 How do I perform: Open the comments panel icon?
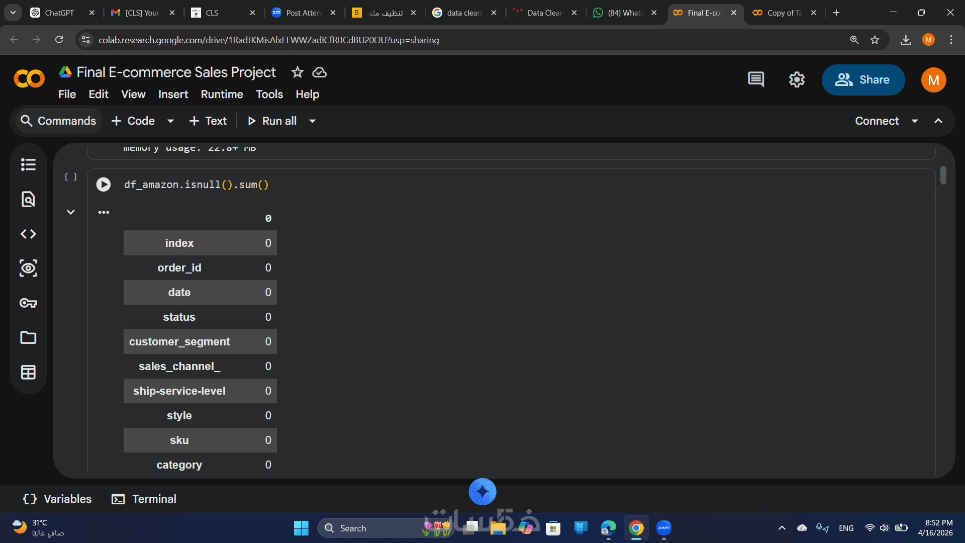756,79
